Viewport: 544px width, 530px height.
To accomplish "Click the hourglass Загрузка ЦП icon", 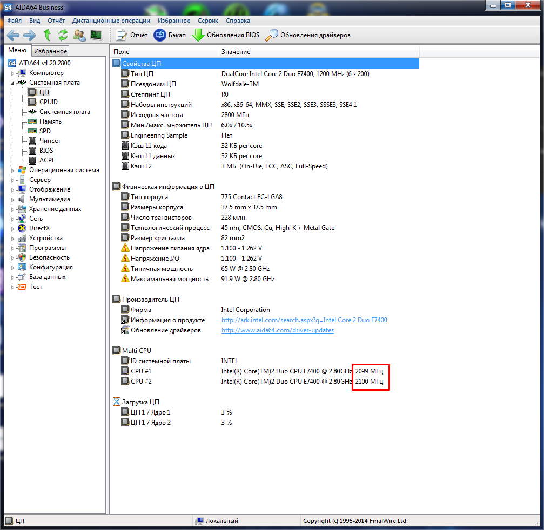I will (117, 402).
